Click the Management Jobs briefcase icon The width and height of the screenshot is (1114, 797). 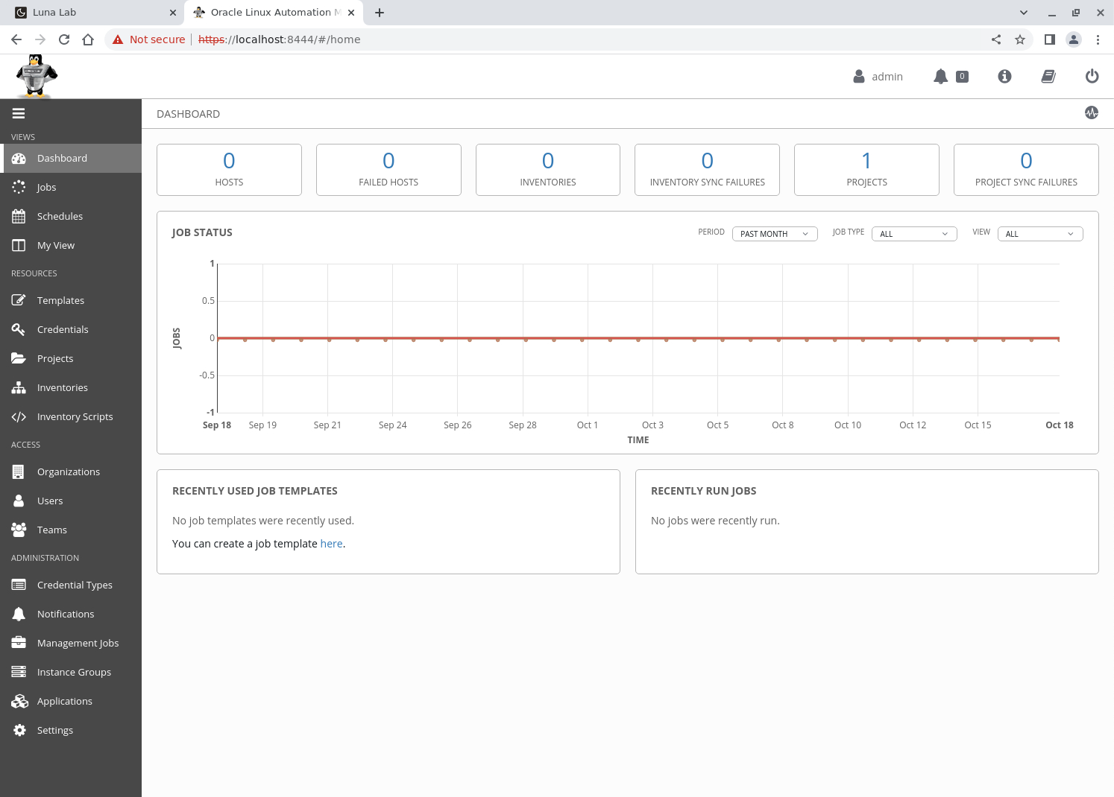19,643
